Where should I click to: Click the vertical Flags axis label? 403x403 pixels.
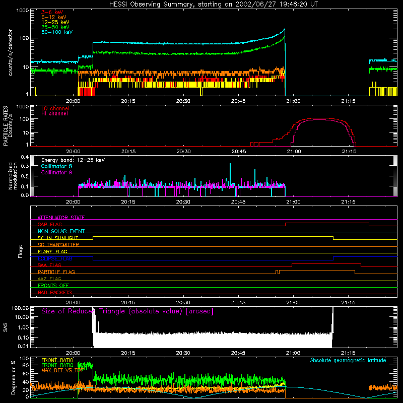(x=21, y=251)
